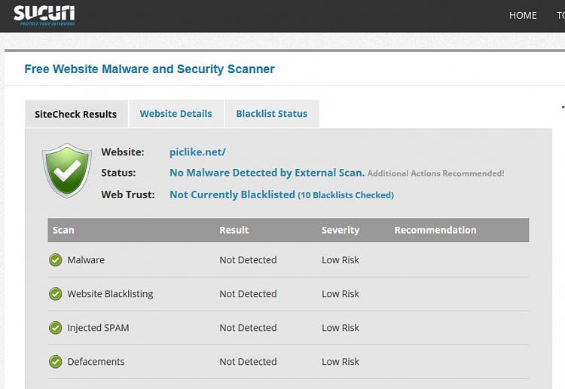The width and height of the screenshot is (565, 389).
Task: Click Low Risk in the Malware row
Action: (341, 260)
